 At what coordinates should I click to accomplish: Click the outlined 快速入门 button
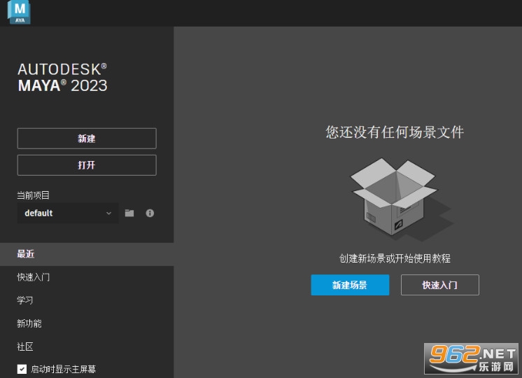click(x=439, y=285)
